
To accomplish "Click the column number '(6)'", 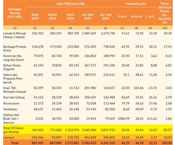I will 105,28.
